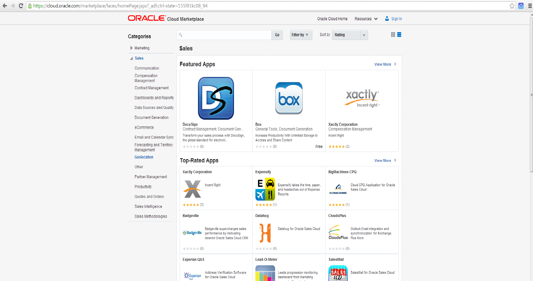
Task: Collapse the Sales category tree
Action: tap(132, 58)
